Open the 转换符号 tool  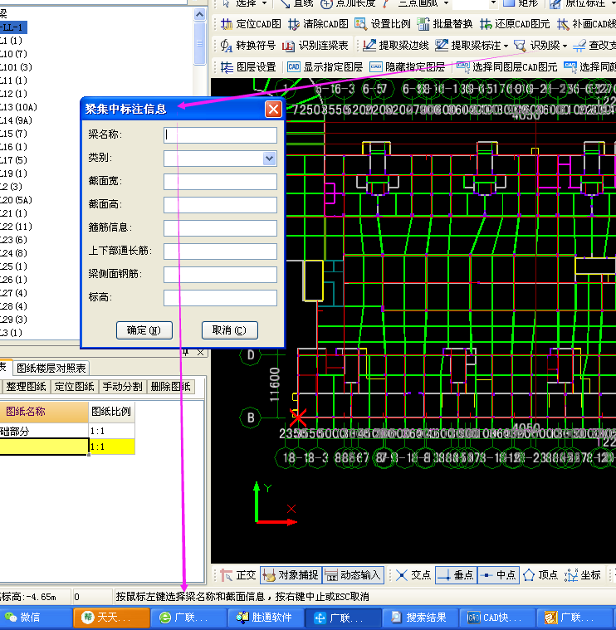pos(247,46)
